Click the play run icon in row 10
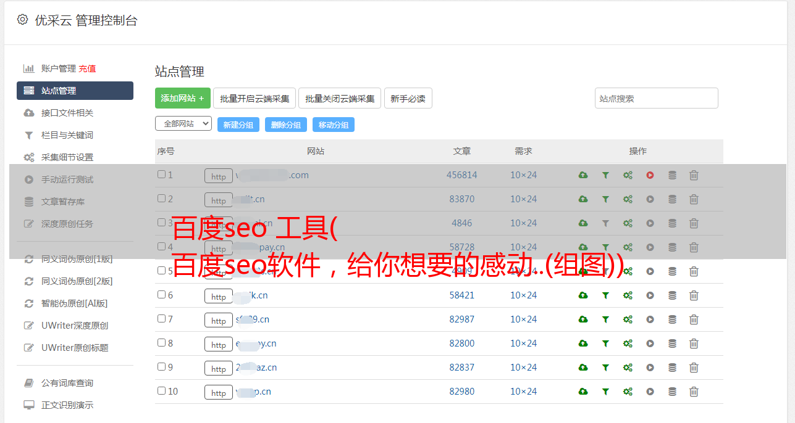This screenshot has width=795, height=423. 650,392
